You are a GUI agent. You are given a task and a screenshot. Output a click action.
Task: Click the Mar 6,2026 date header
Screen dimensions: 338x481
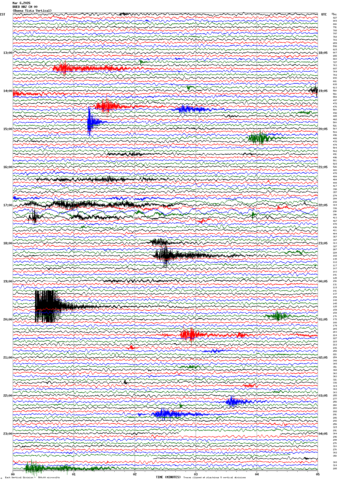21,3
